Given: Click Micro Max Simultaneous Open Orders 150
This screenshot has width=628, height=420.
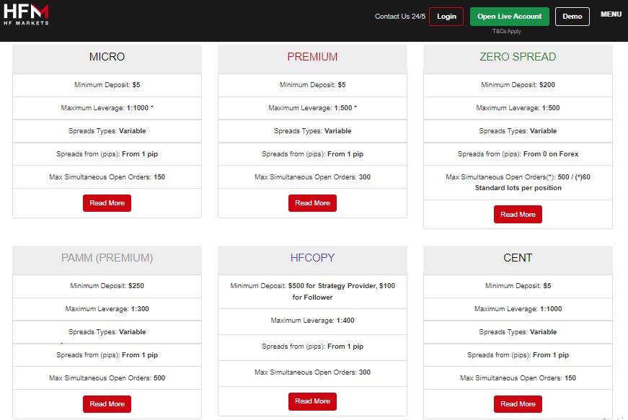Looking at the screenshot, I should click(107, 177).
